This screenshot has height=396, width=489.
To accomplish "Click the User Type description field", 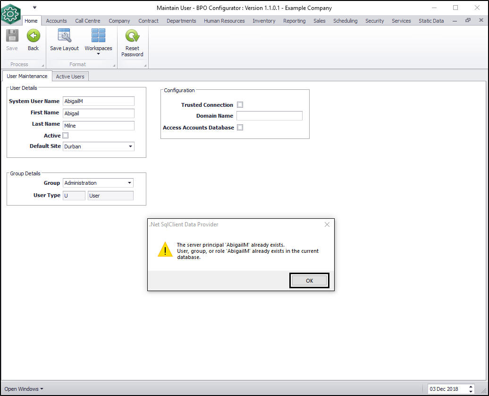I will pyautogui.click(x=111, y=196).
